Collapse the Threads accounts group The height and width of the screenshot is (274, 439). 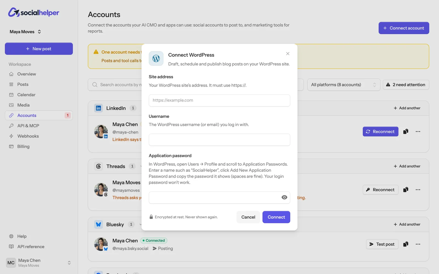click(x=141, y=166)
